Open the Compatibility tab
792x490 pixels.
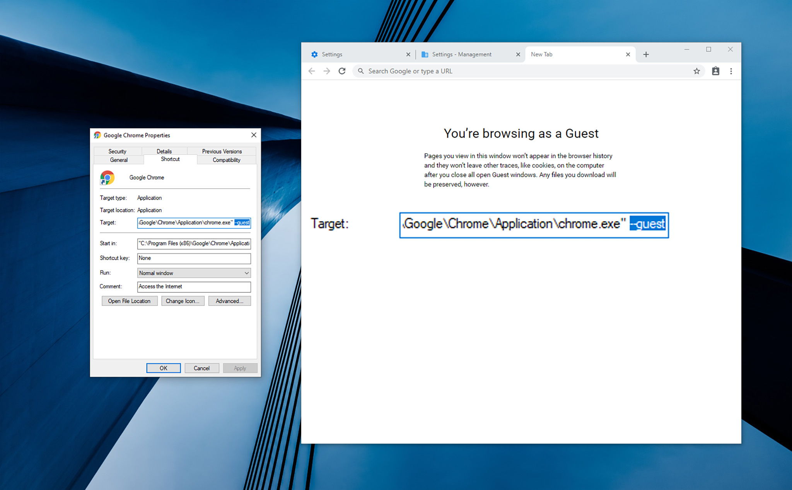(x=227, y=160)
